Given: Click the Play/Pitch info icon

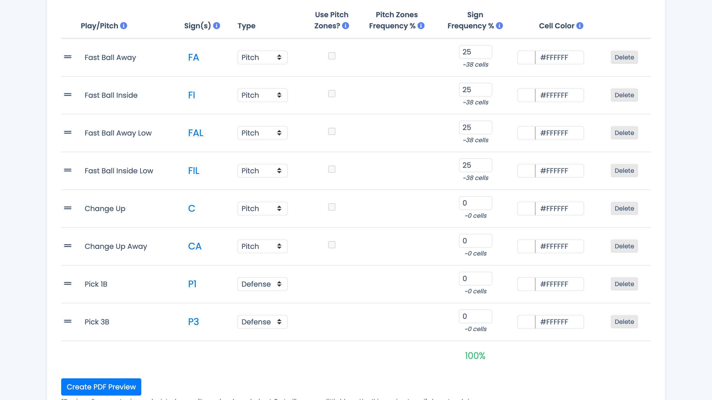Looking at the screenshot, I should coord(124,26).
